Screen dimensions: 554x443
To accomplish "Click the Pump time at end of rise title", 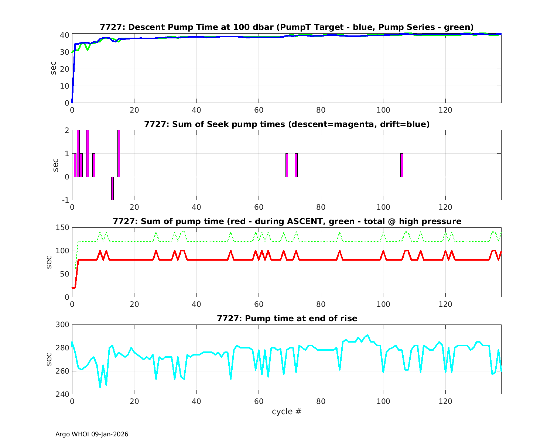I will (287, 318).
